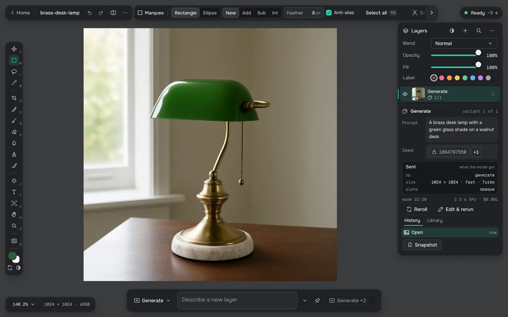Pick the blue label color dot

473,78
